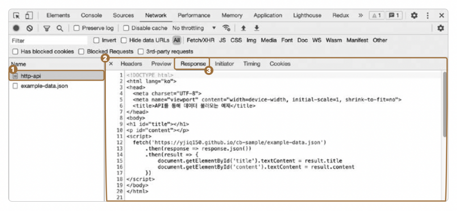Select the Network tab

[x=156, y=16]
